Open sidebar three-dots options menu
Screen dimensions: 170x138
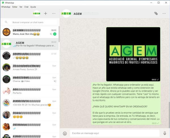[54, 13]
